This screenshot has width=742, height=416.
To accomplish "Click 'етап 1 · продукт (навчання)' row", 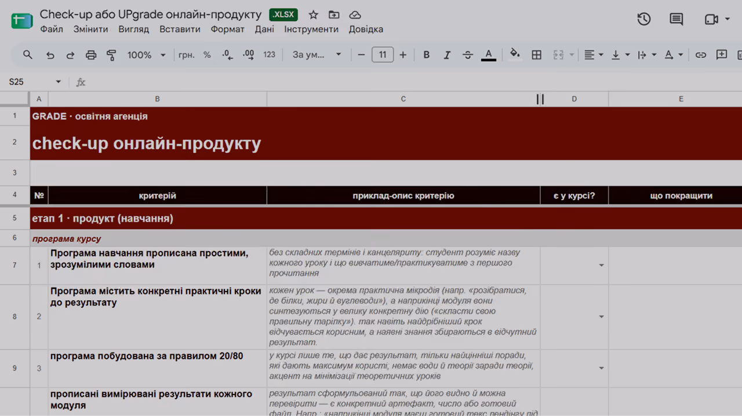I will click(385, 219).
